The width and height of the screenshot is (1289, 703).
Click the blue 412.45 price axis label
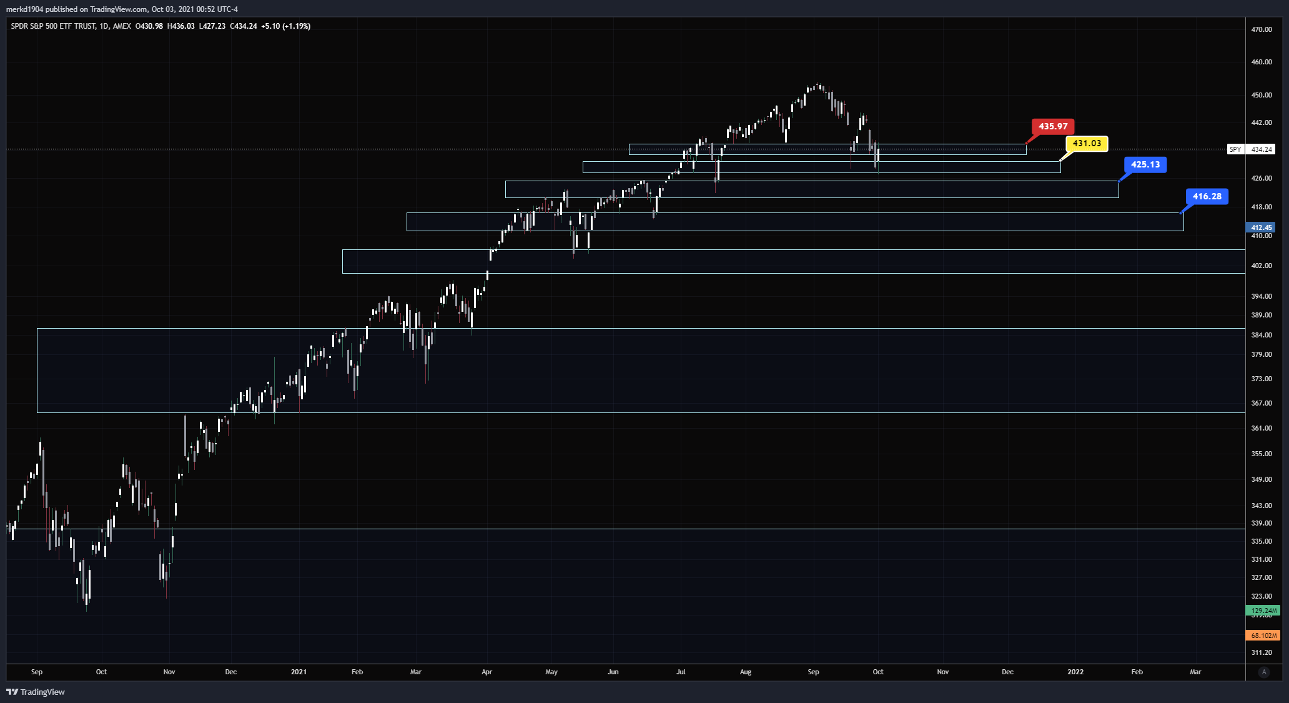tap(1262, 227)
